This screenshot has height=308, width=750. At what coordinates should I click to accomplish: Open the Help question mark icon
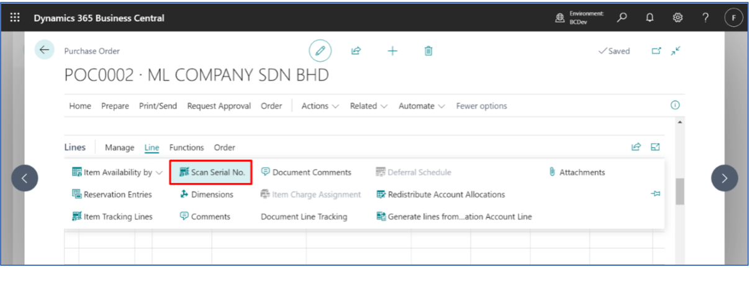click(705, 18)
